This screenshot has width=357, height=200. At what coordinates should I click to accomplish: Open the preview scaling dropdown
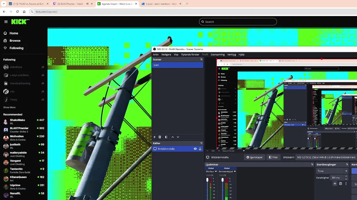pos(244,151)
